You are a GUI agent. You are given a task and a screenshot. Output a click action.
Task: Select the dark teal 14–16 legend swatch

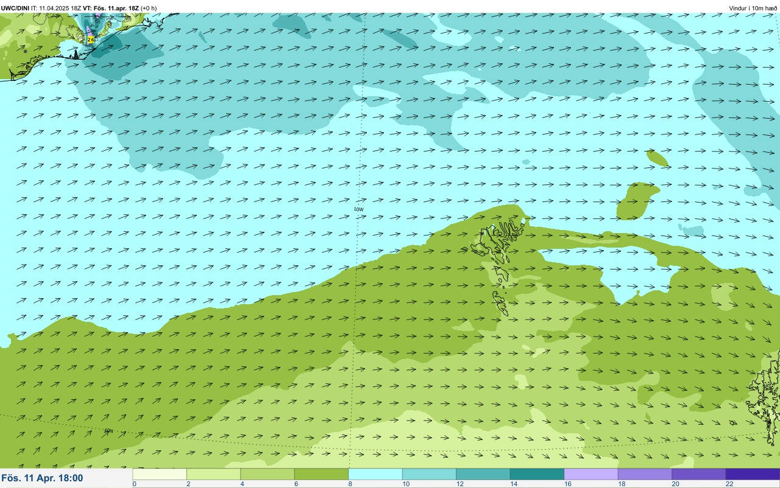[537, 474]
